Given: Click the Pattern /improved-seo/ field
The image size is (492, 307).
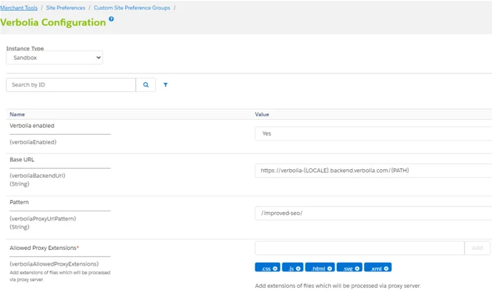Looking at the screenshot, I should 373,213.
